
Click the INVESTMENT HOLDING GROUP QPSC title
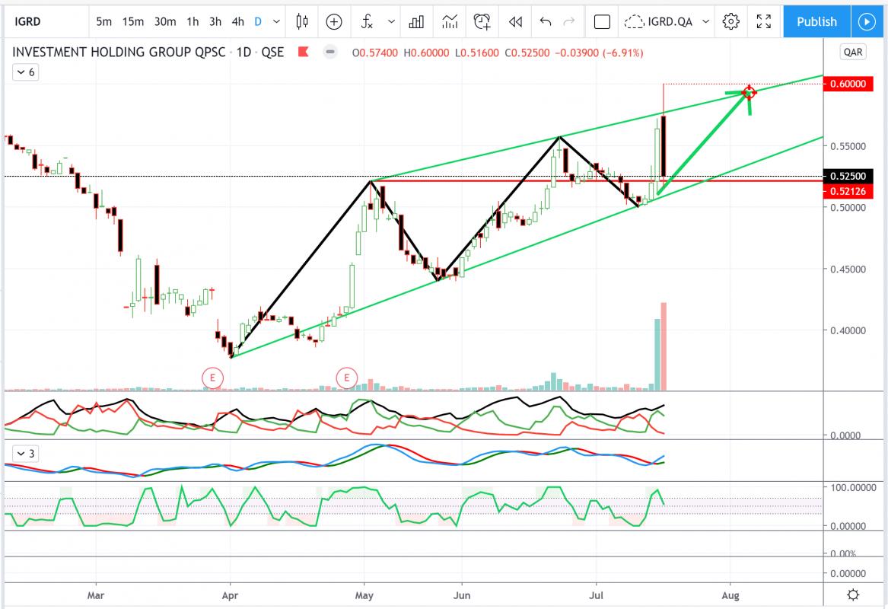click(x=119, y=52)
